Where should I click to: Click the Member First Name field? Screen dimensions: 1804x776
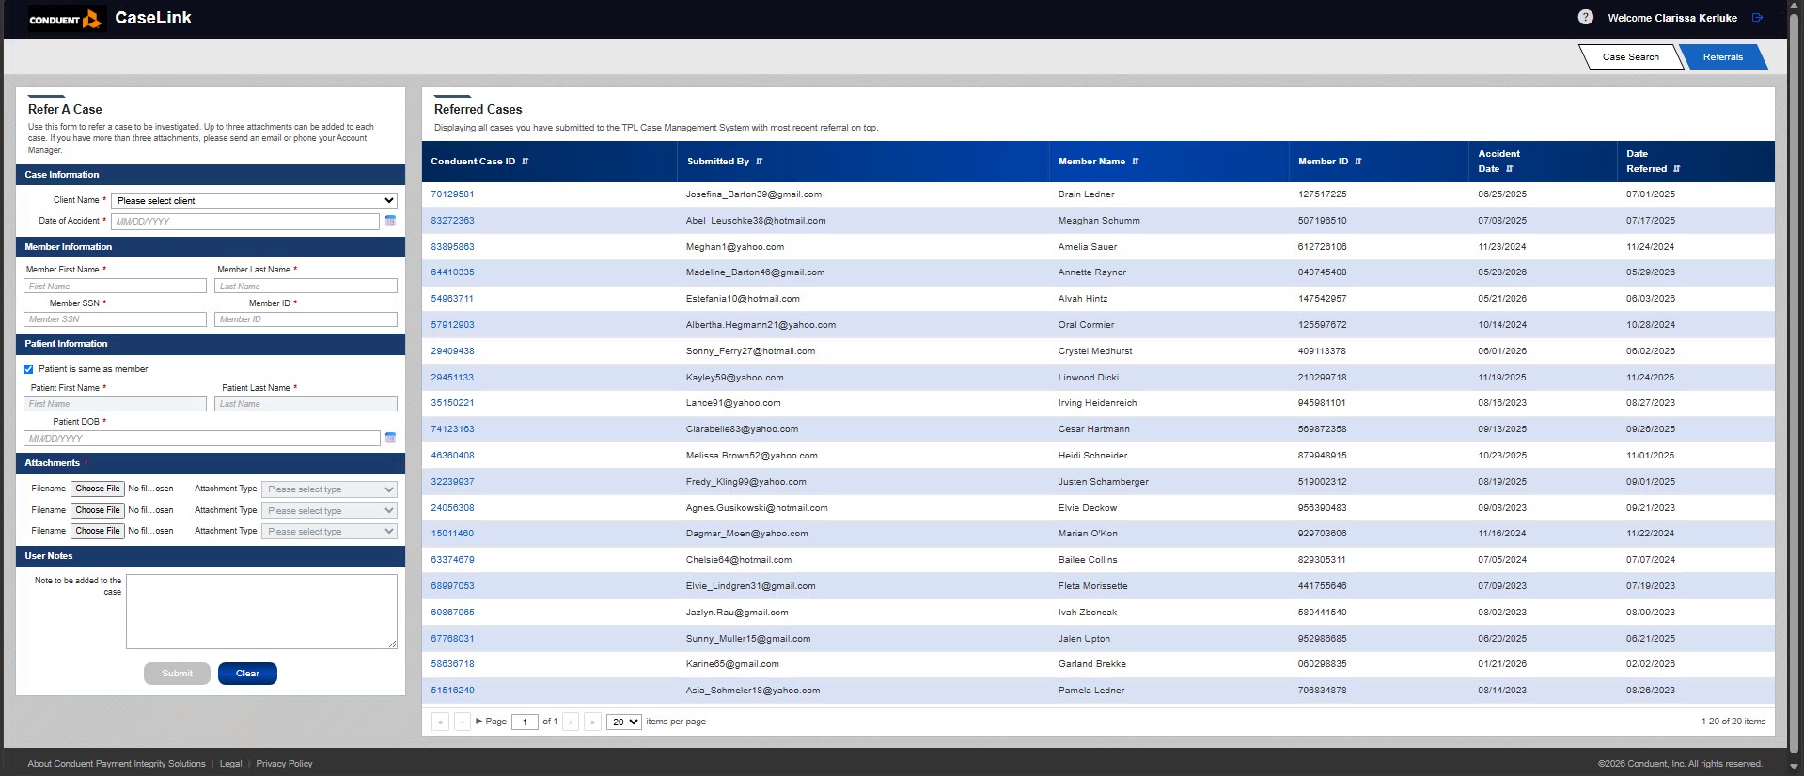pos(115,286)
